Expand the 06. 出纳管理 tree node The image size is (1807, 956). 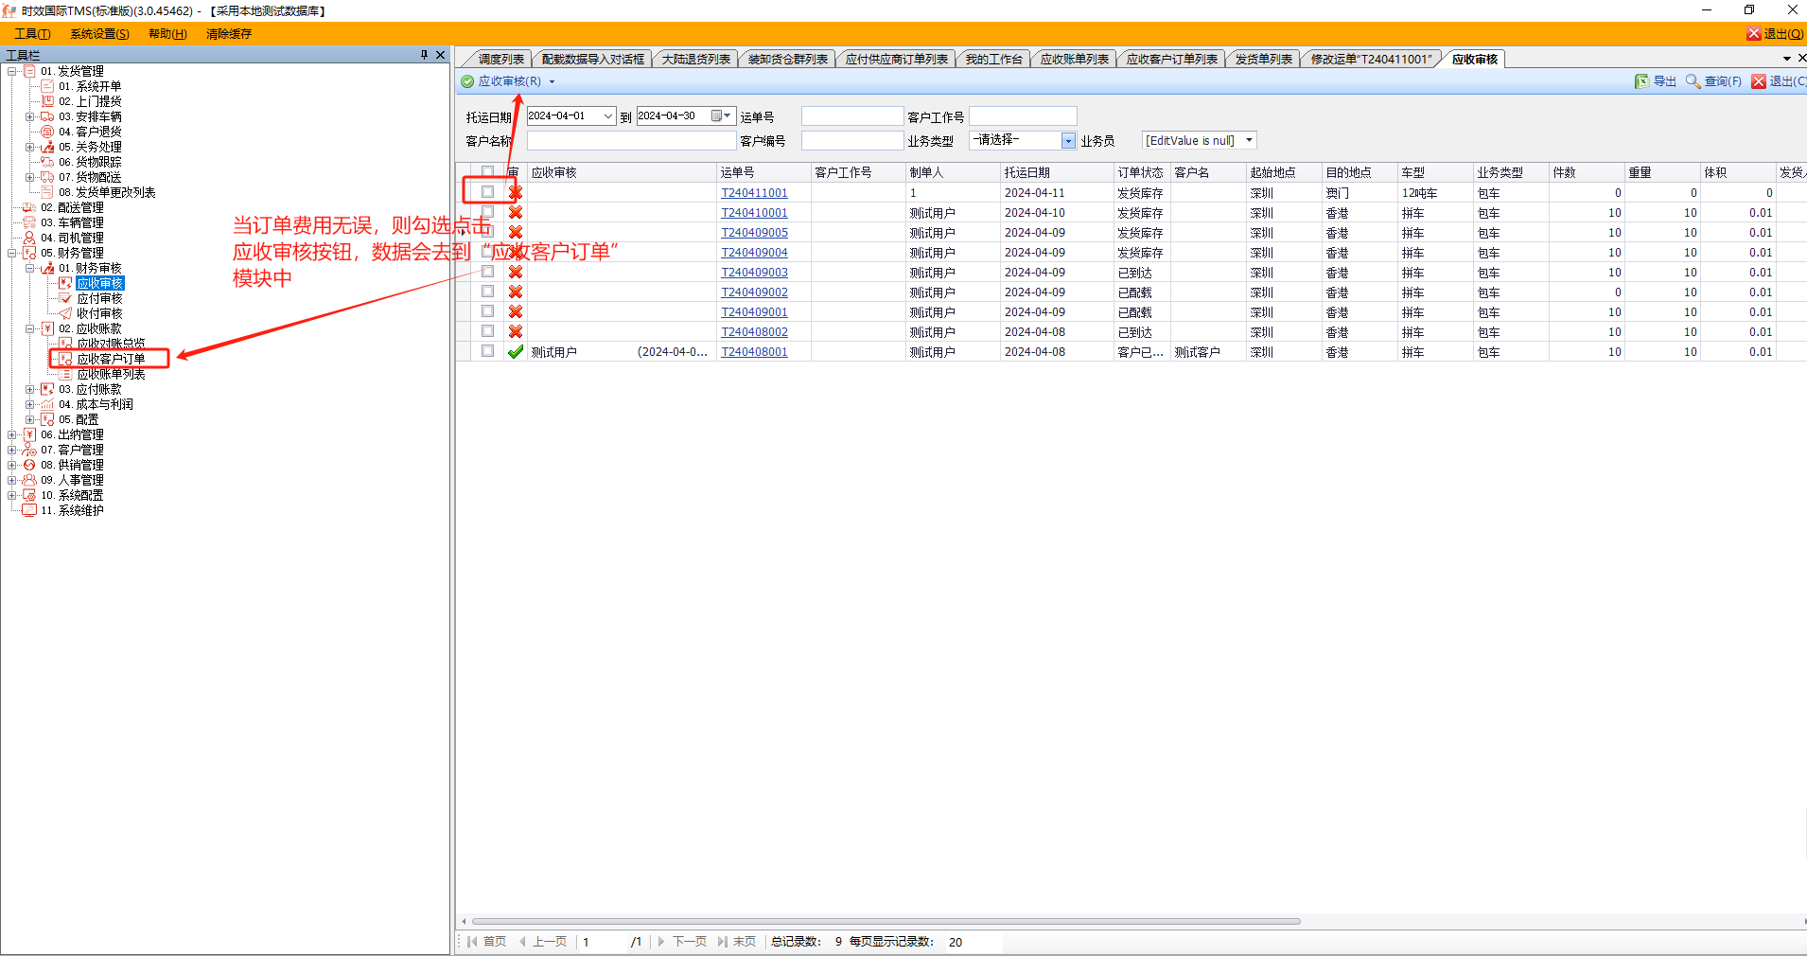coord(12,435)
